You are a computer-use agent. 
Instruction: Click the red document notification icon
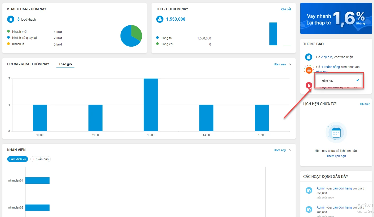coord(309,85)
